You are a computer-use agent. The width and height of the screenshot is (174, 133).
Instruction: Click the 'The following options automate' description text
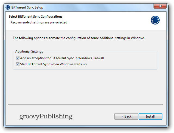click(x=79, y=38)
